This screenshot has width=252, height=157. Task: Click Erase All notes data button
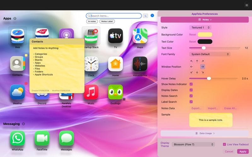231,108
